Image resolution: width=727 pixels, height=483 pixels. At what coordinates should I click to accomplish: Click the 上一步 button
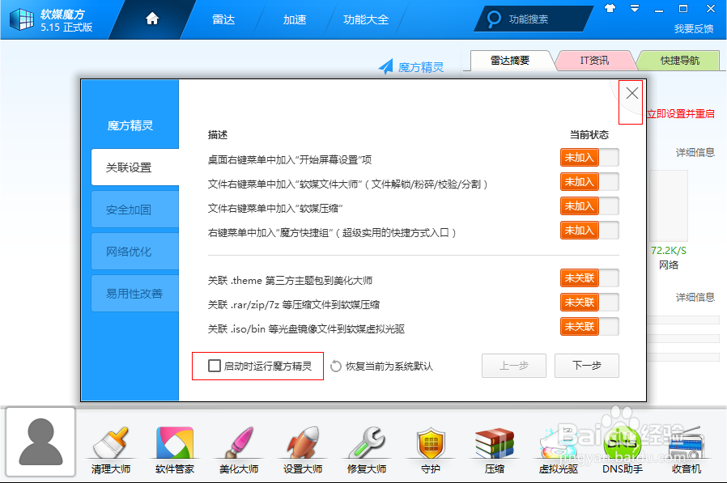click(x=514, y=366)
